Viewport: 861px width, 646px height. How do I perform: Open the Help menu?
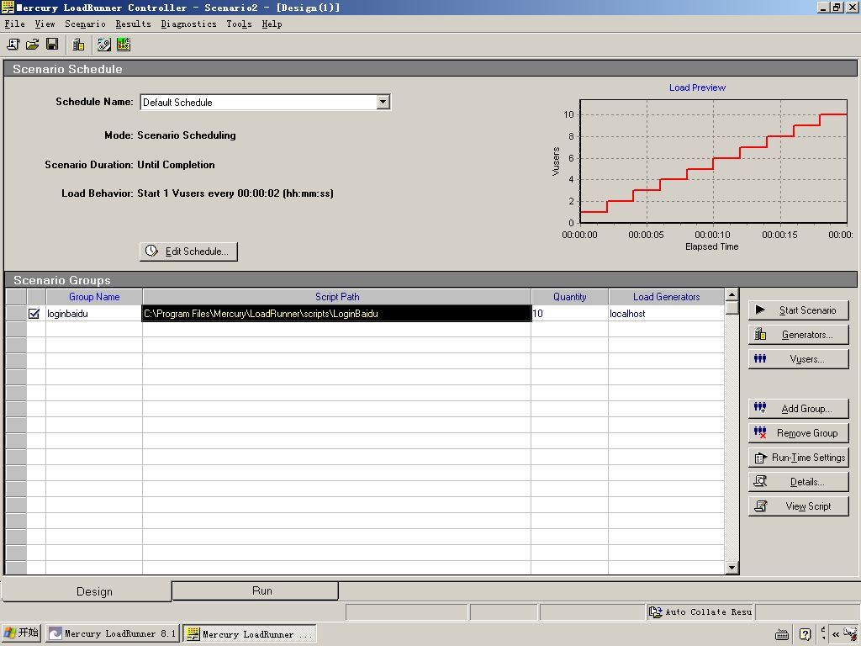pos(272,24)
